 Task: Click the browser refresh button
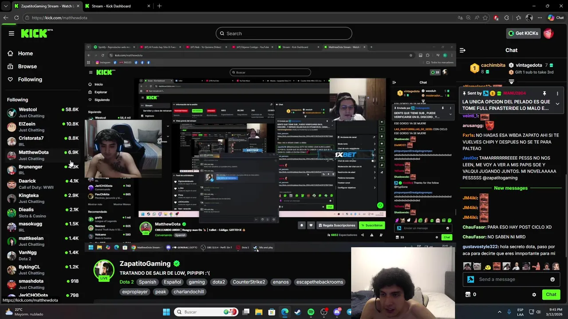16,18
